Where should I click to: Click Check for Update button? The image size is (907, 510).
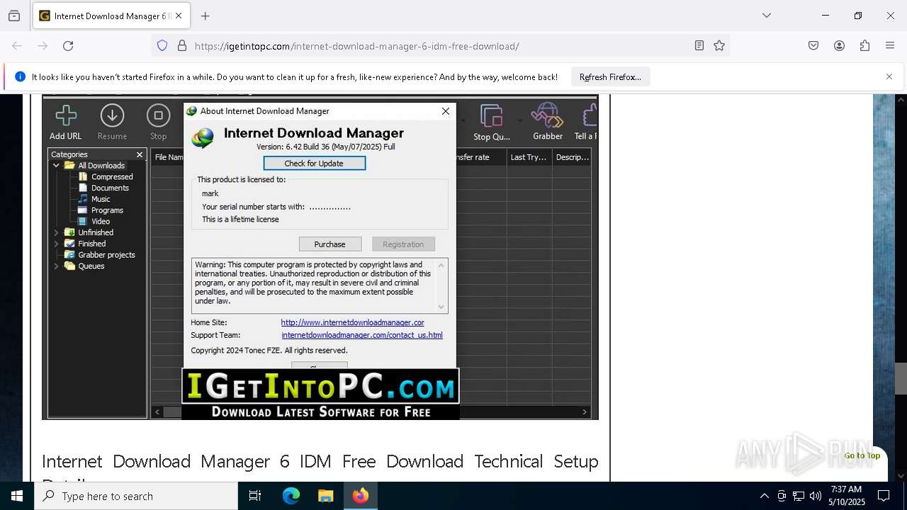314,164
